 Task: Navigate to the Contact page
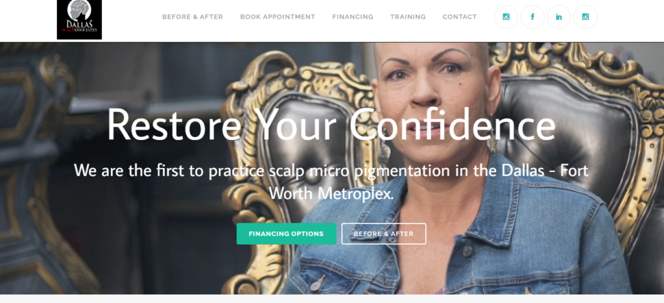pyautogui.click(x=460, y=17)
